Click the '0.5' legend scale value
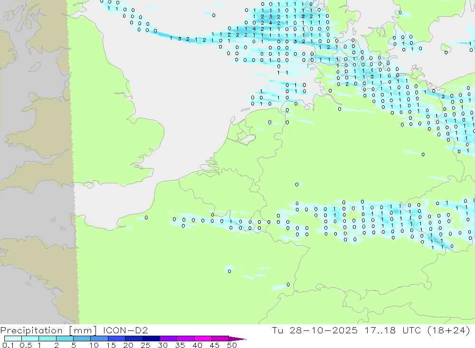 click(x=26, y=345)
